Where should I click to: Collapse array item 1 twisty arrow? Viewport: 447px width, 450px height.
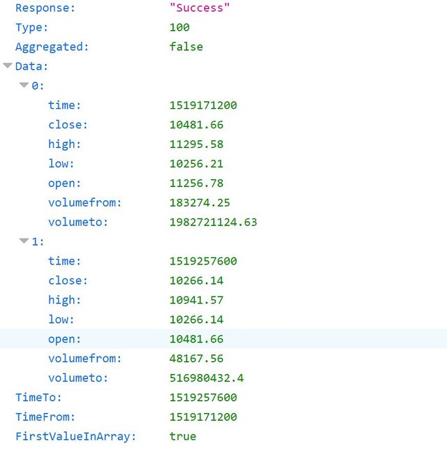tap(24, 241)
